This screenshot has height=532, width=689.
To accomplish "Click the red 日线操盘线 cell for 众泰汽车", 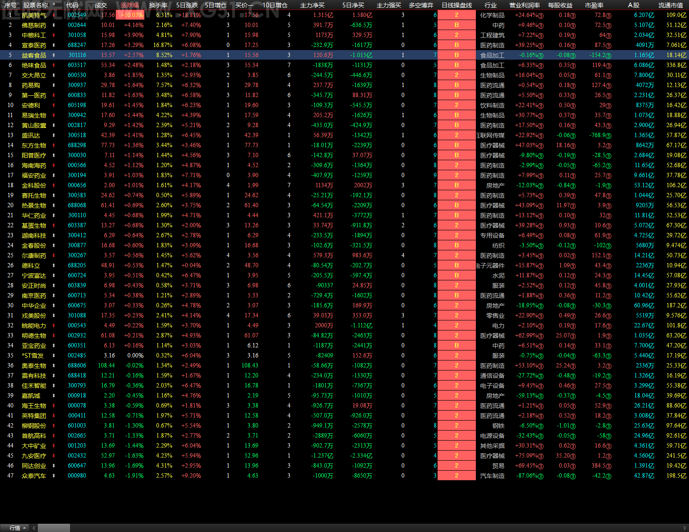I will tap(457, 476).
